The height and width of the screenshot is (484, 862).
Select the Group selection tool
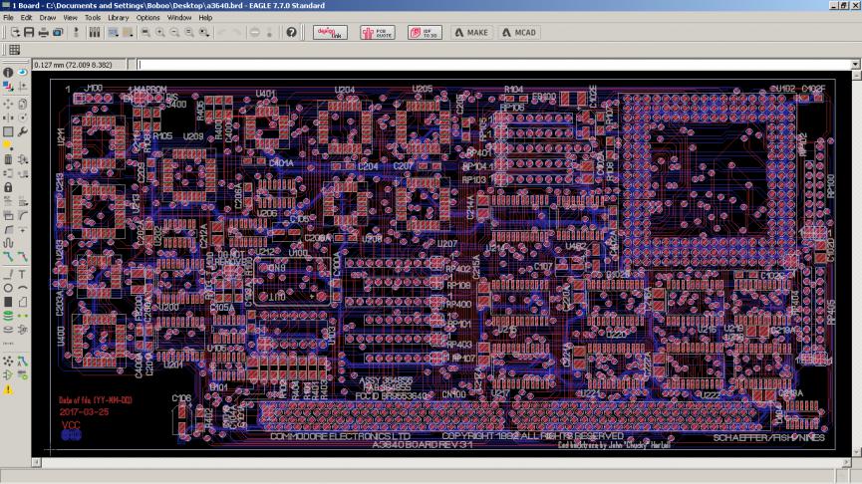8,131
